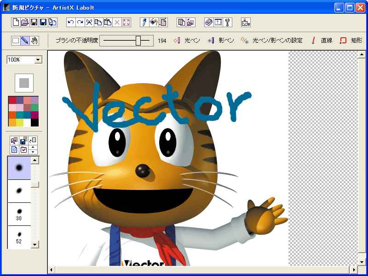Viewport: 368px width, 276px height.
Task: Save brush set floppy icon
Action: 23,140
